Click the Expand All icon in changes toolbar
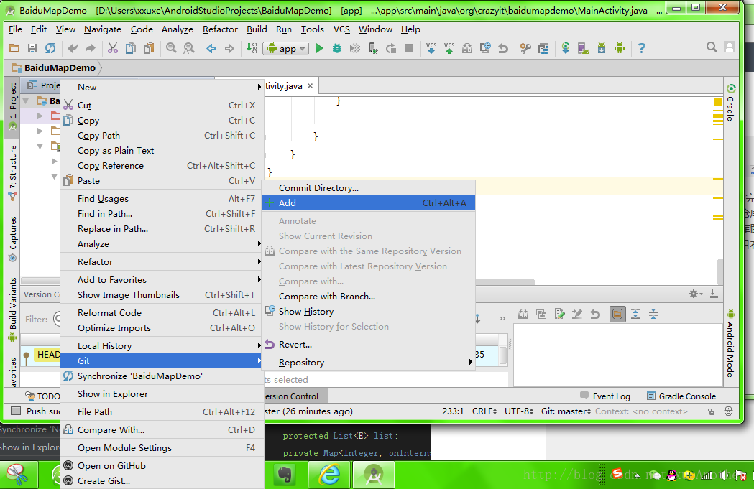 point(635,314)
